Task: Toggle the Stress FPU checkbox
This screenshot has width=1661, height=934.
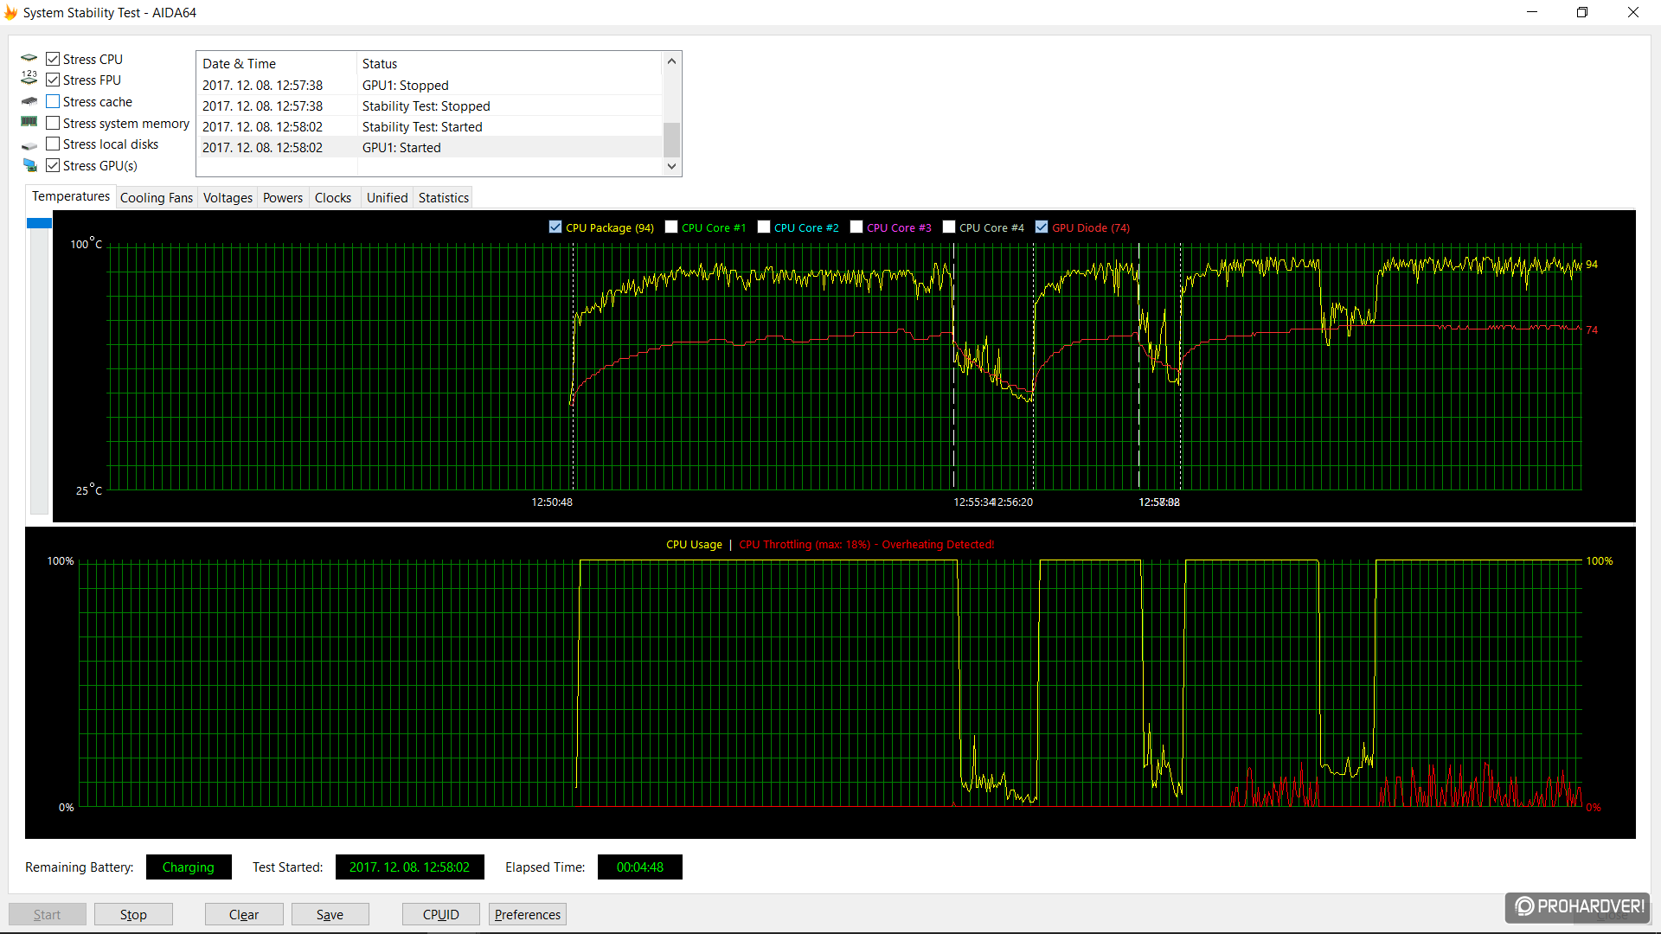Action: tap(53, 80)
